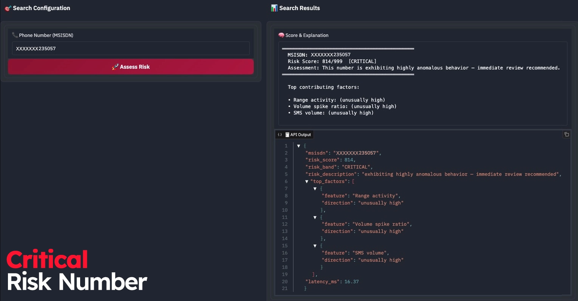Click the "CRITICAL" risk_band value in JSON
This screenshot has width=578, height=301.
click(x=356, y=167)
